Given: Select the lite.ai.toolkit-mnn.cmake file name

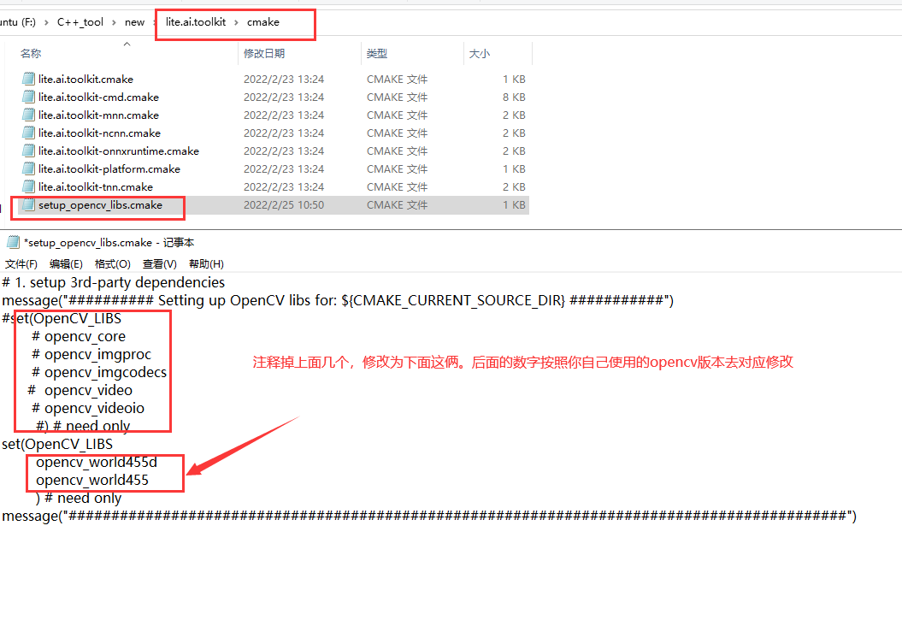Looking at the screenshot, I should click(98, 115).
